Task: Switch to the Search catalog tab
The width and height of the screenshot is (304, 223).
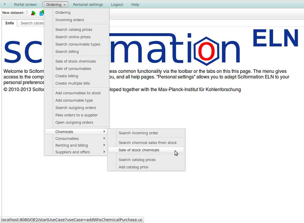Action: click(x=31, y=23)
